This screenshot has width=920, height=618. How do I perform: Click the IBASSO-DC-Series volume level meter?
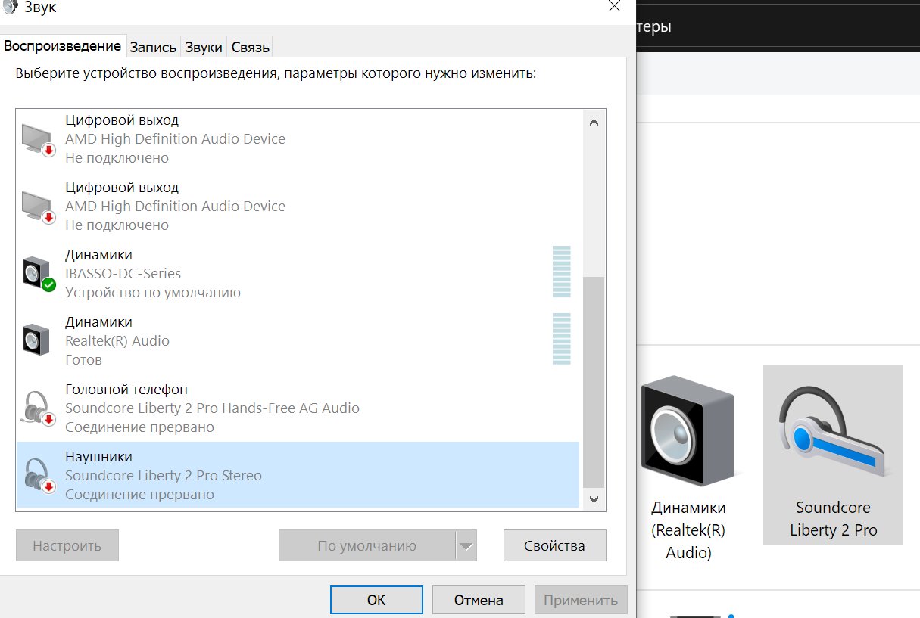[x=561, y=272]
